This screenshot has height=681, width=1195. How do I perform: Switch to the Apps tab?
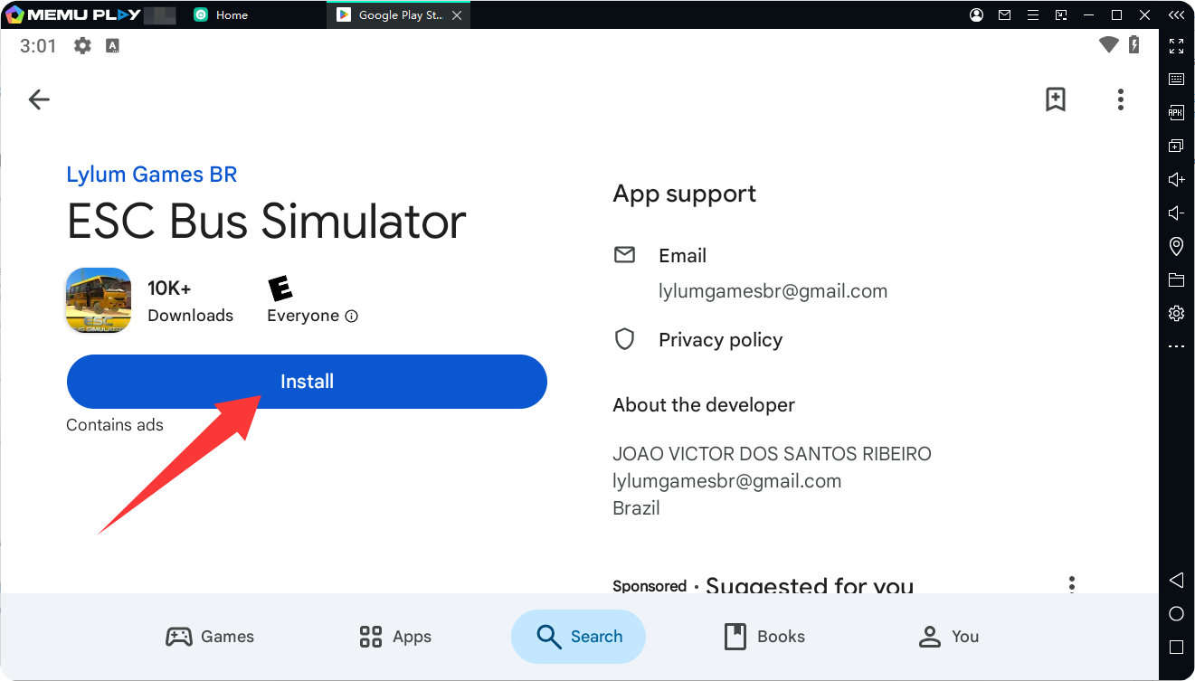[x=395, y=637]
